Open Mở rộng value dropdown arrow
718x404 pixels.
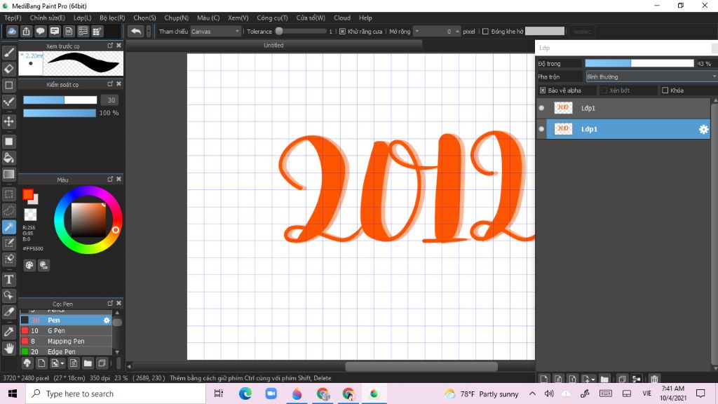(x=416, y=31)
